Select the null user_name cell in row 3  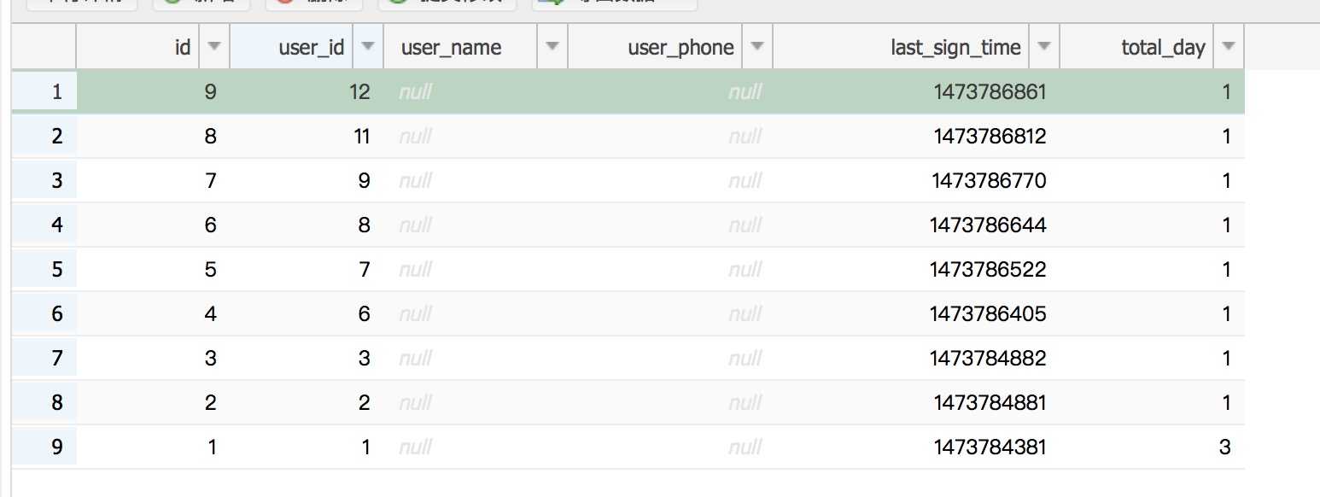[476, 180]
